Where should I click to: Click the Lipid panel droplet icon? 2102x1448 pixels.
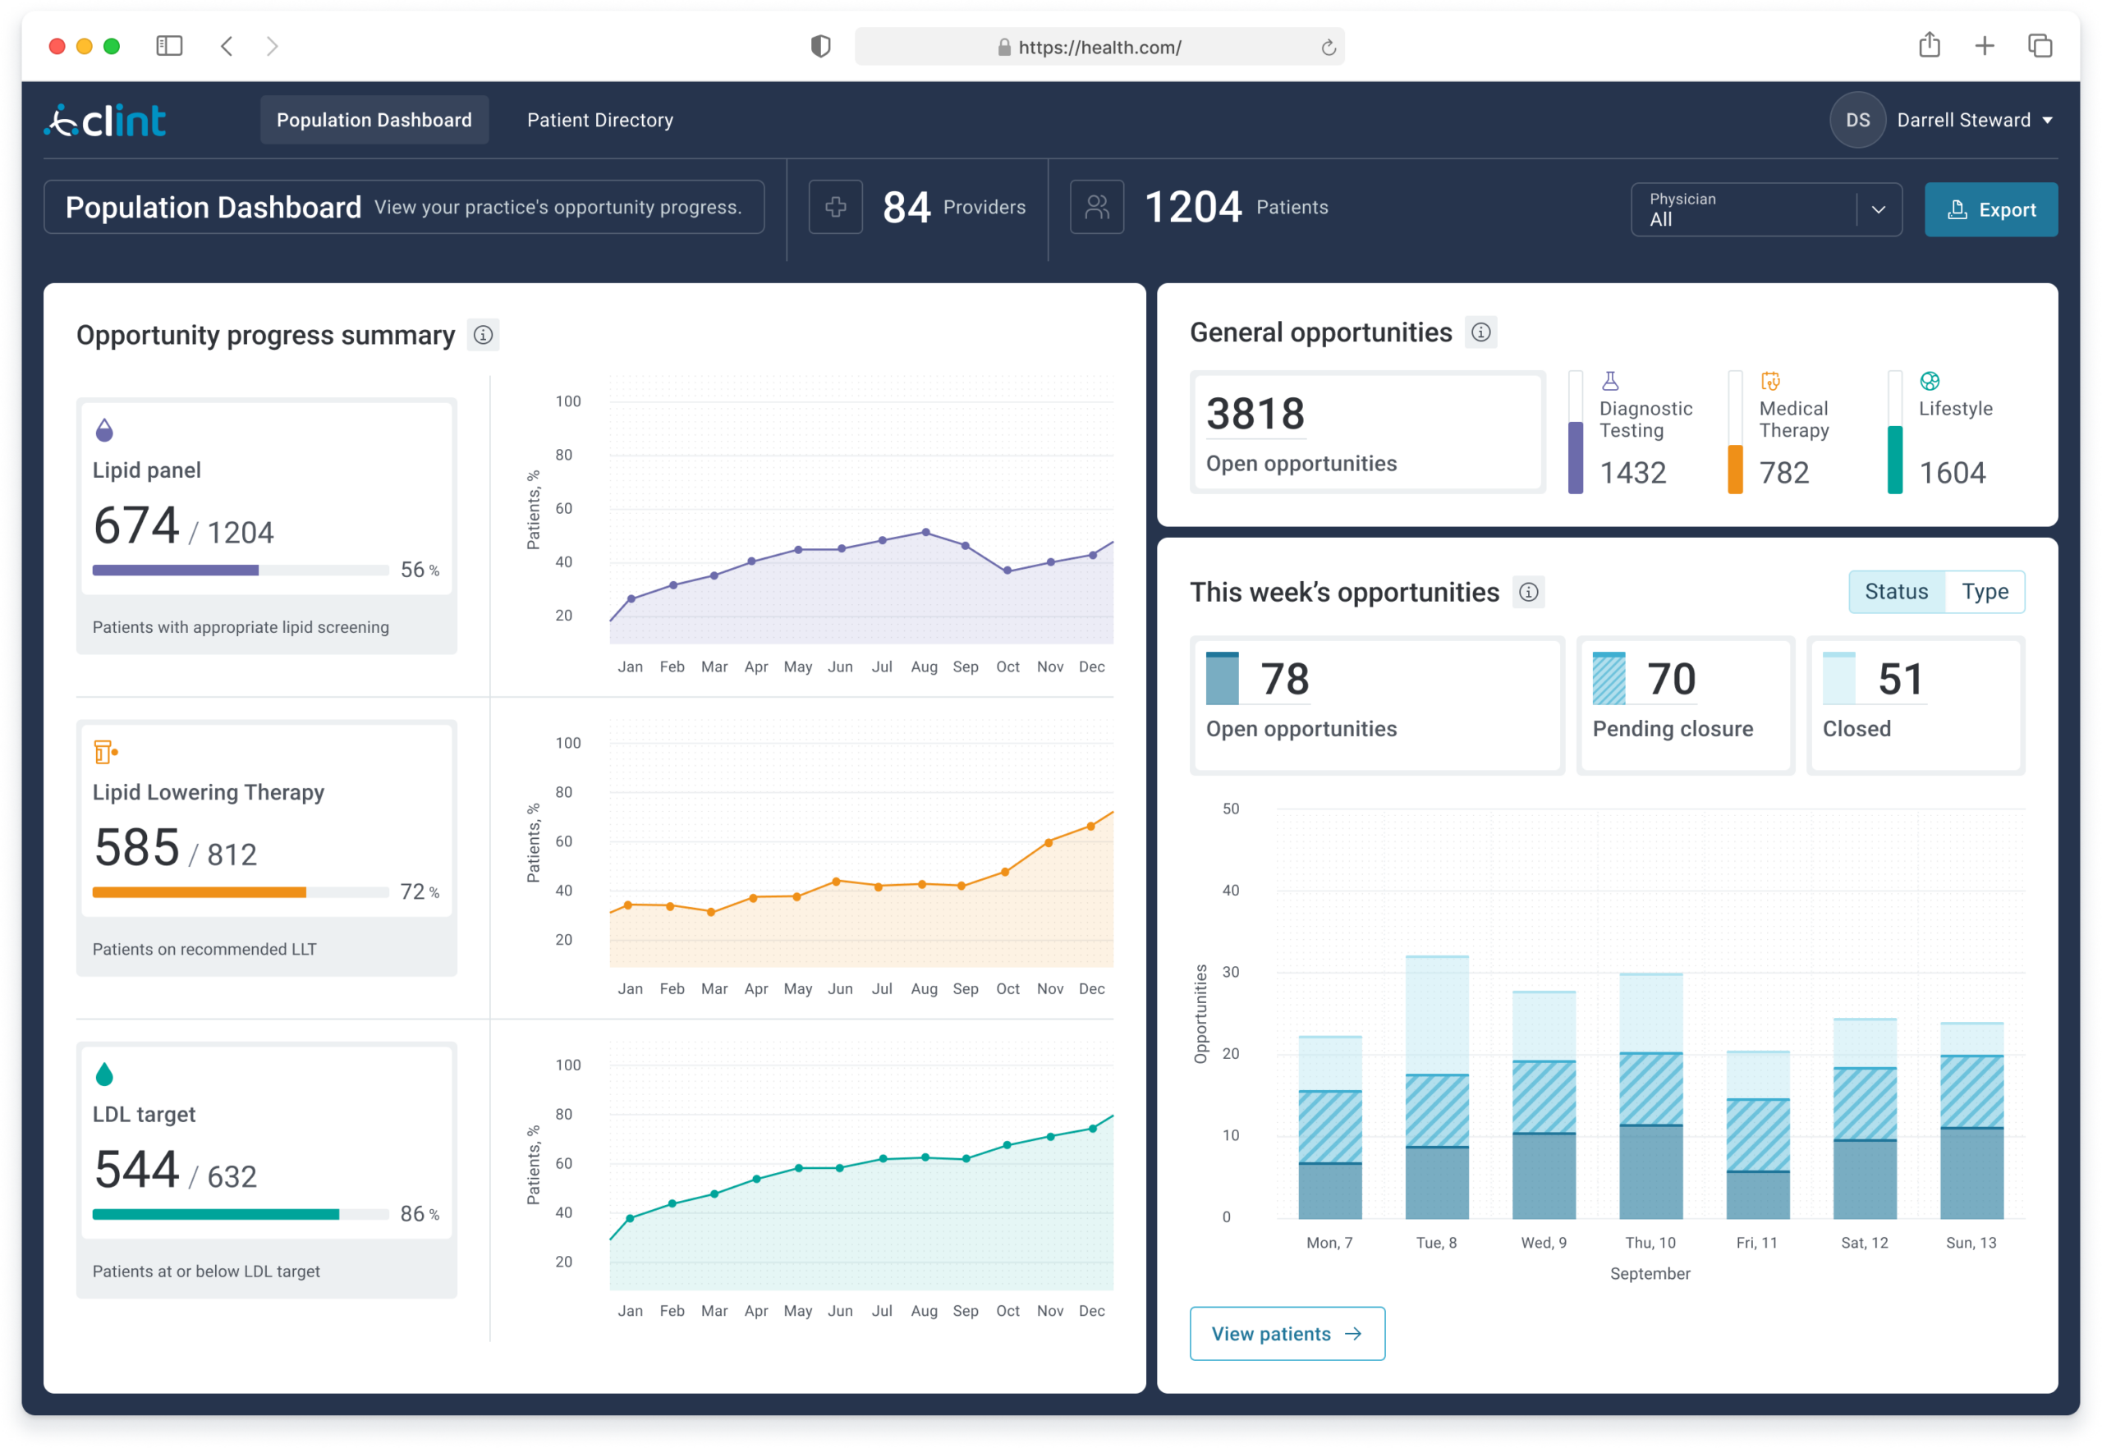[x=107, y=428]
